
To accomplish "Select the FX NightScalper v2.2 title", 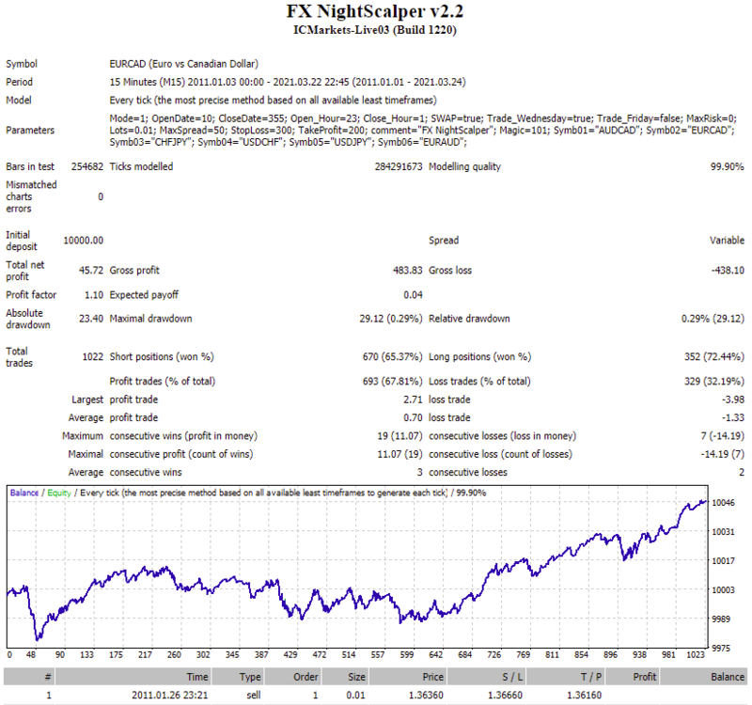I will [375, 11].
